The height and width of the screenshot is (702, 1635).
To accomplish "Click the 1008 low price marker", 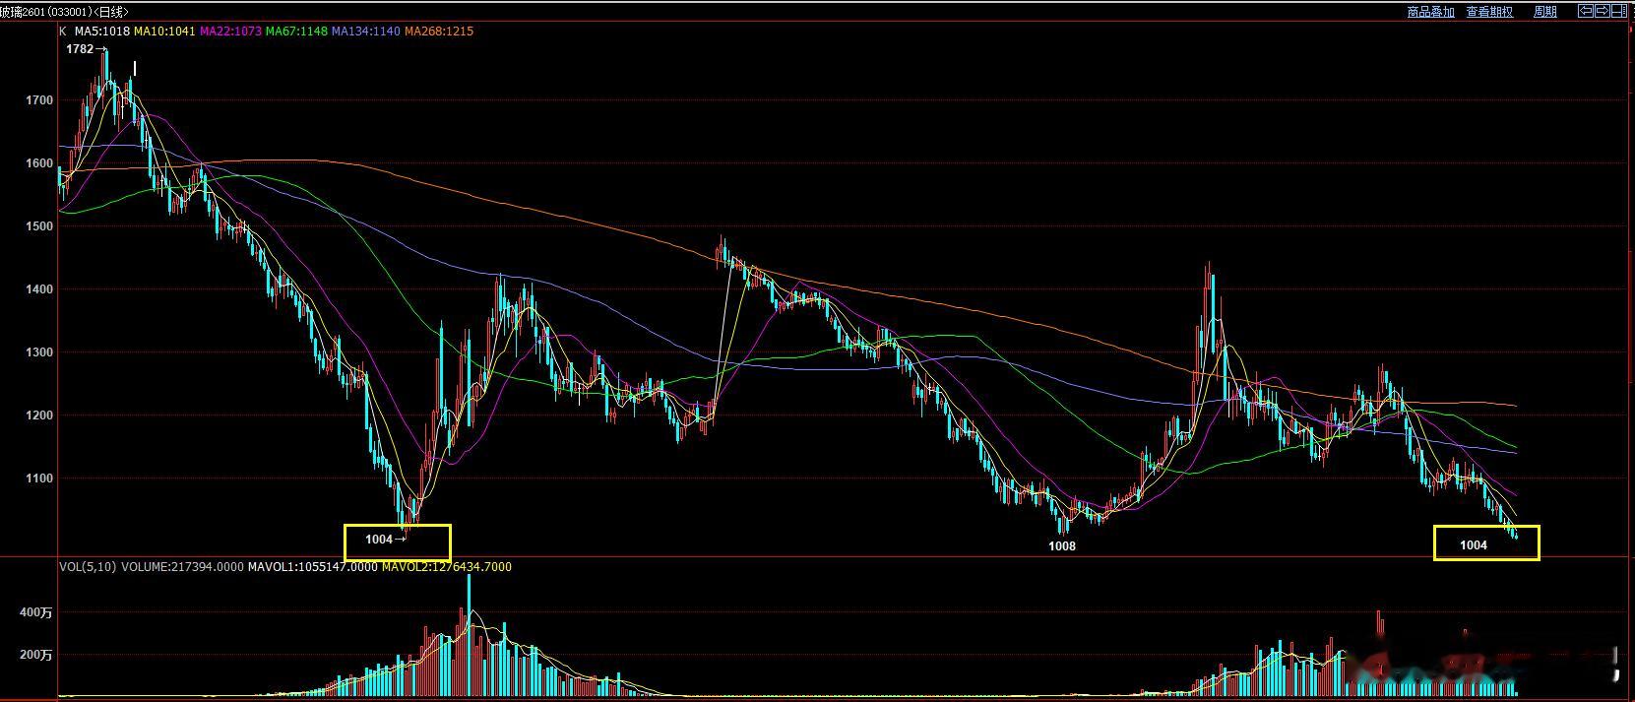I will (x=1062, y=546).
